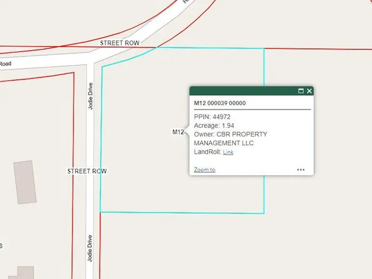
Task: Click the PPIN: 44972 text
Action: click(x=212, y=117)
